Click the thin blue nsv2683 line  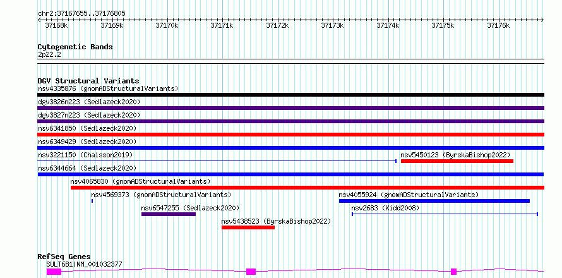pos(445,214)
